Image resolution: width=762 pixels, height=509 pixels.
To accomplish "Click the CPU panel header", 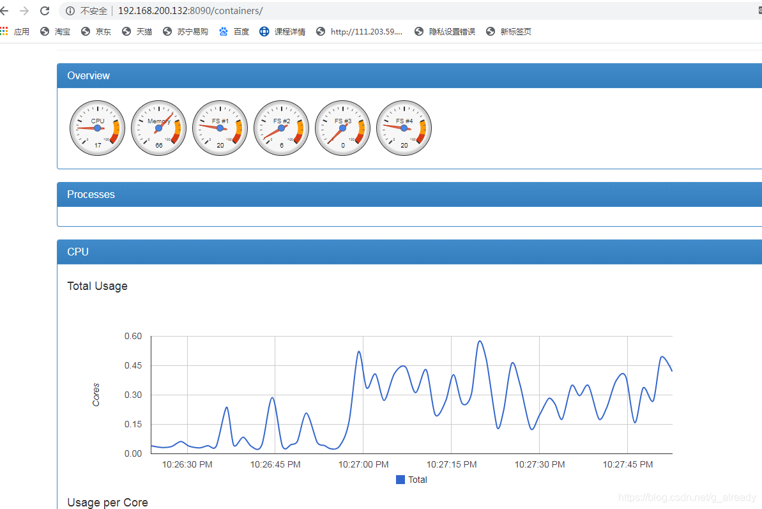I will pyautogui.click(x=409, y=252).
